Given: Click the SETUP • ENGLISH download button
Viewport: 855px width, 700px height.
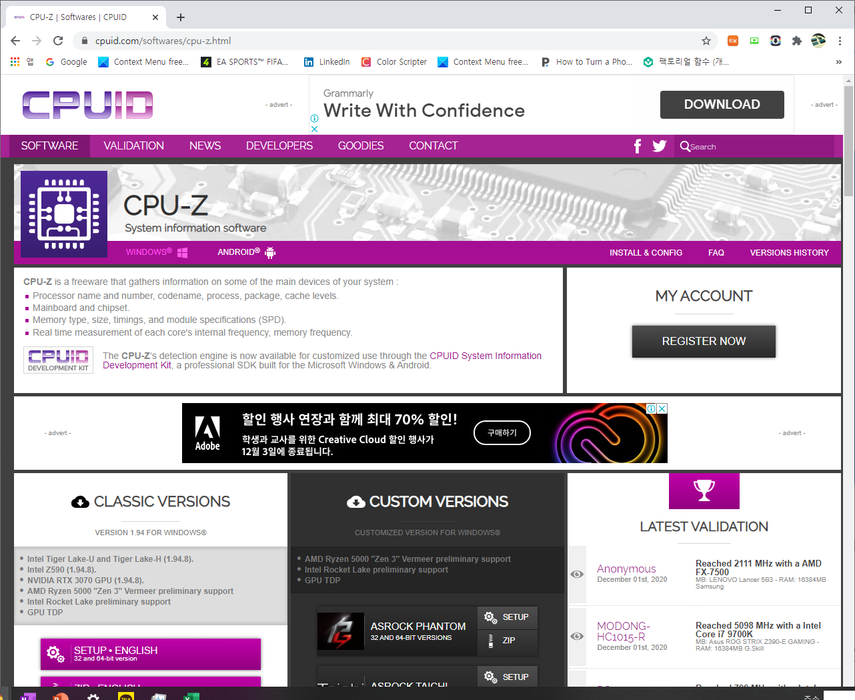Looking at the screenshot, I should (151, 654).
